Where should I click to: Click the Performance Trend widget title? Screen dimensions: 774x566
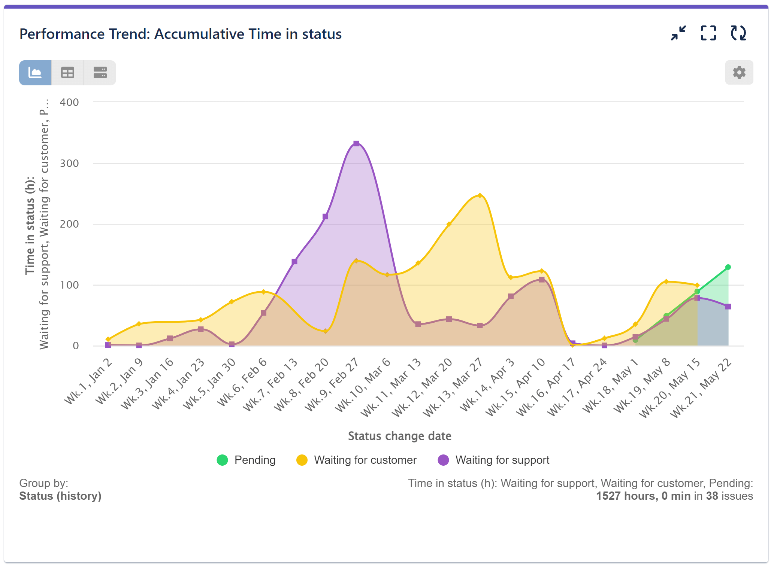click(181, 34)
